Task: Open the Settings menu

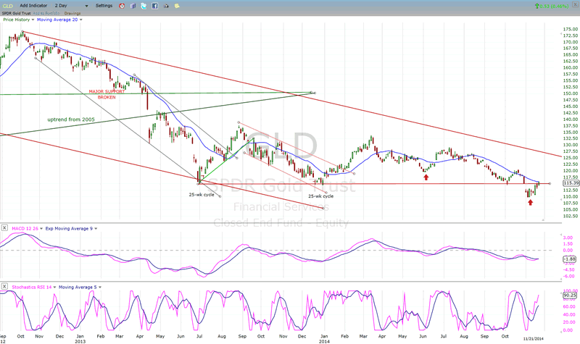Action: [104, 6]
